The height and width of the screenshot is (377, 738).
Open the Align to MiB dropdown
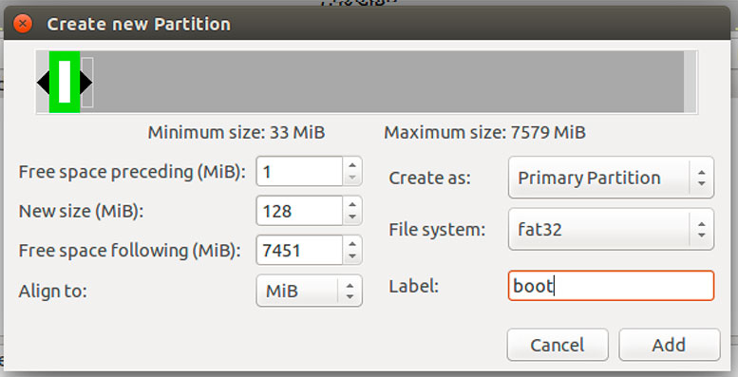310,291
